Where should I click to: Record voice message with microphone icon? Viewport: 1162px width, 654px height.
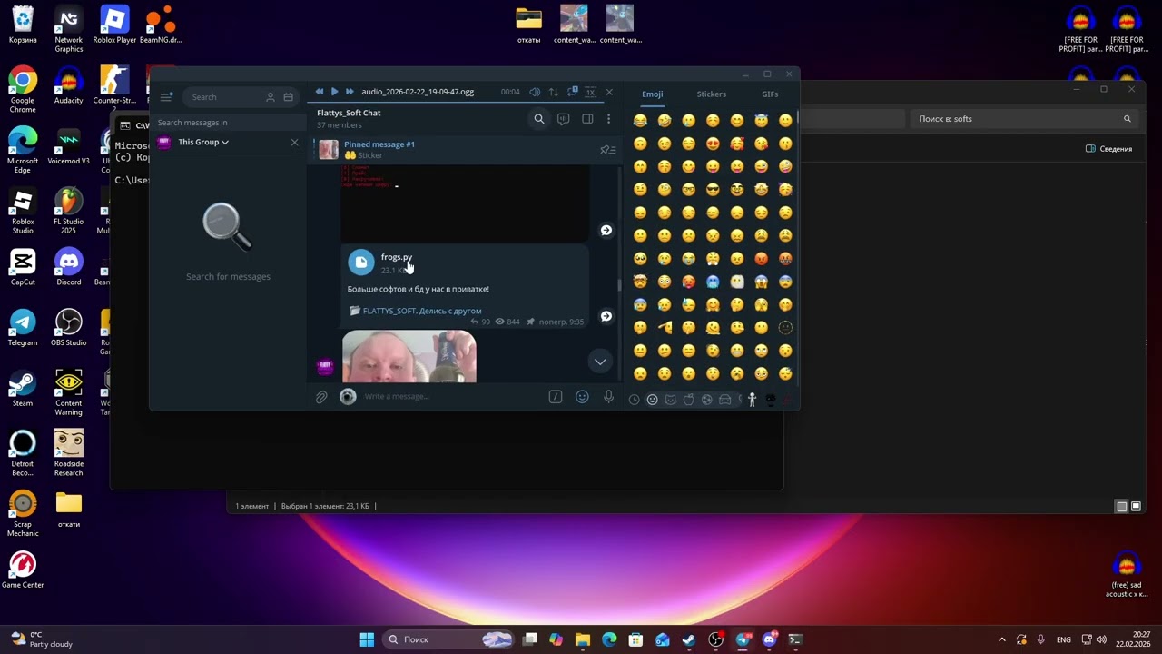point(608,397)
